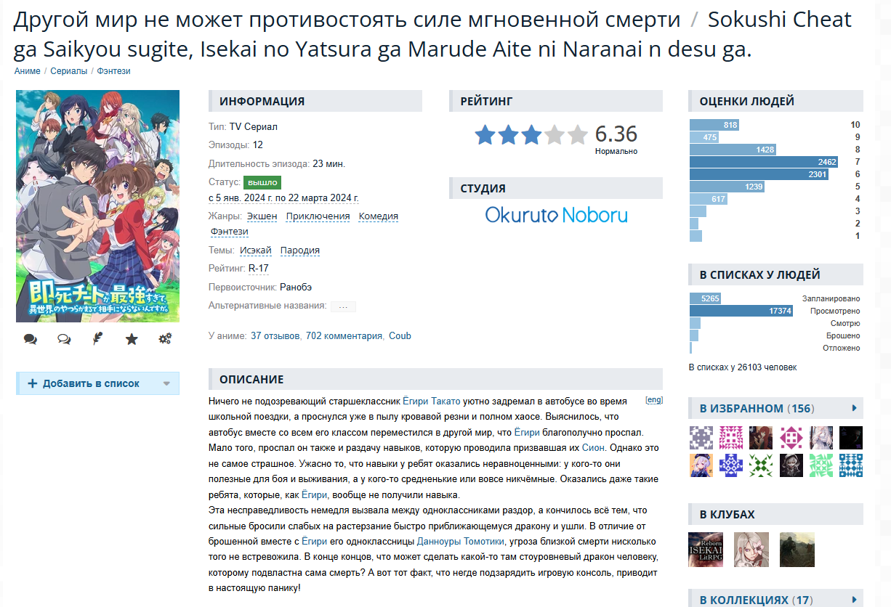The width and height of the screenshot is (891, 607).
Task: Set rating to the fourth star
Action: [x=555, y=135]
